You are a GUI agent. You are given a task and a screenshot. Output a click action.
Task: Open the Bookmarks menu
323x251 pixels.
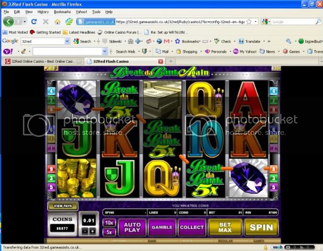[62, 12]
